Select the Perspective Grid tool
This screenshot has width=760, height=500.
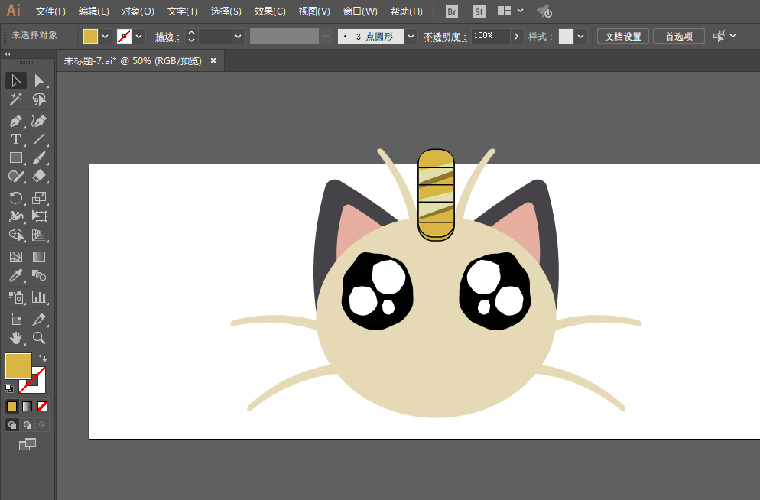(x=39, y=235)
